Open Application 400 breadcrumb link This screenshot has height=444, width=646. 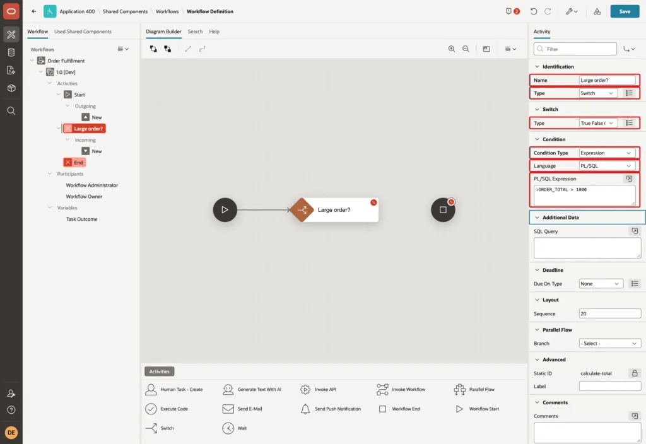(x=77, y=11)
